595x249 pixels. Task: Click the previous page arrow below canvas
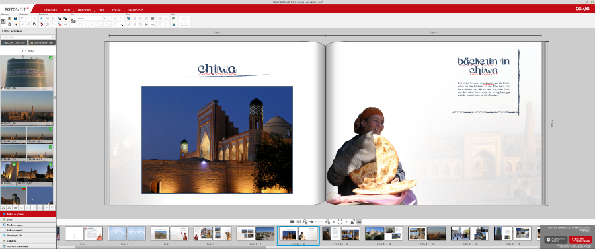[x=334, y=221]
